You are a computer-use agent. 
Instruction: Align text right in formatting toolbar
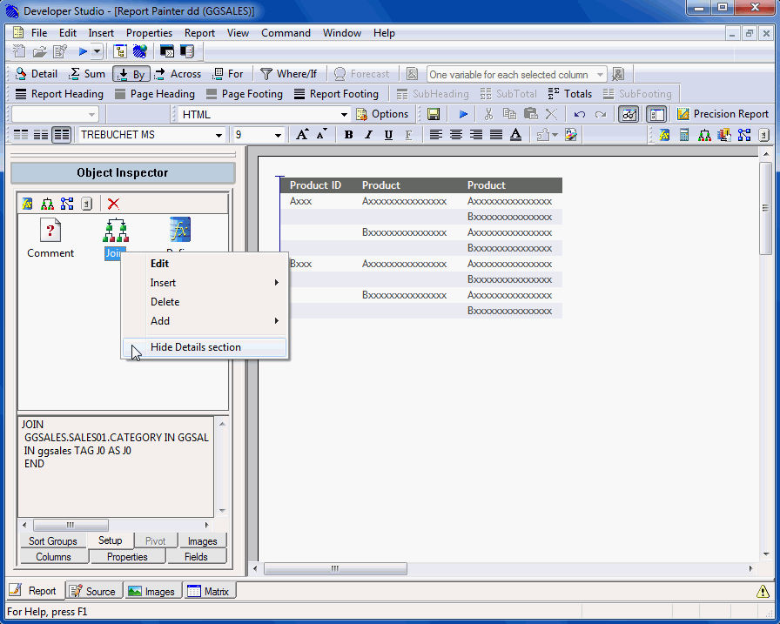[x=476, y=135]
